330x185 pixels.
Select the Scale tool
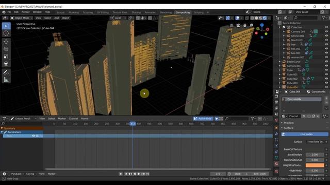coord(6,56)
